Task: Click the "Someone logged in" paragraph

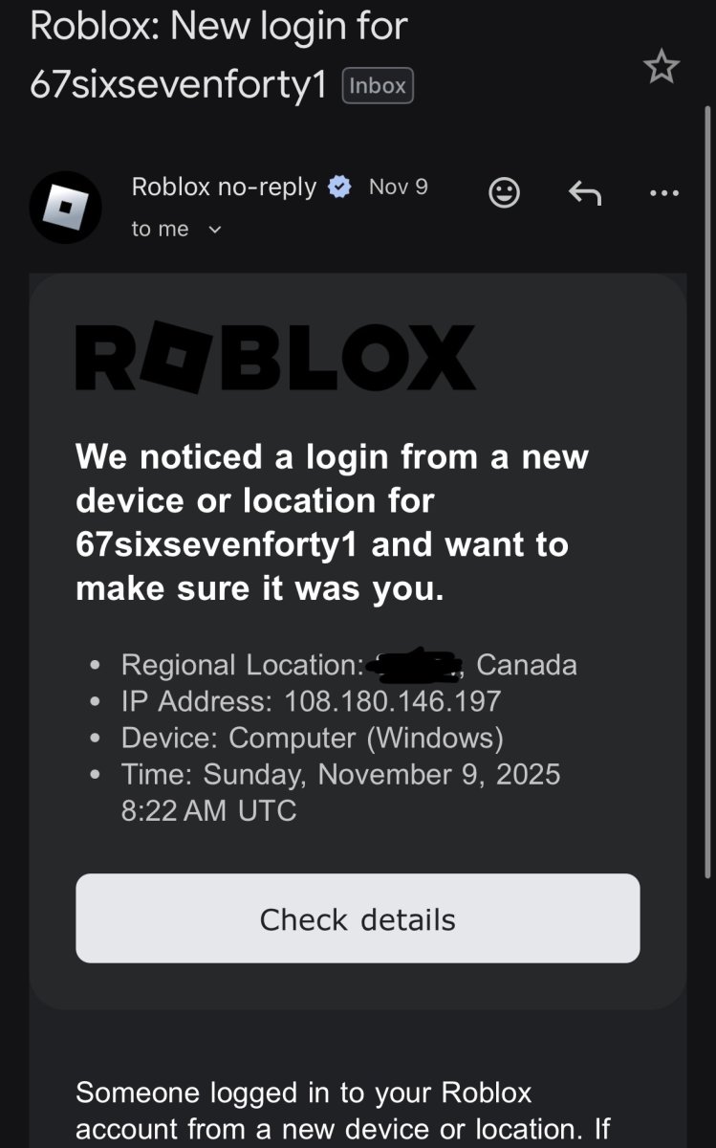Action: pyautogui.click(x=342, y=1110)
